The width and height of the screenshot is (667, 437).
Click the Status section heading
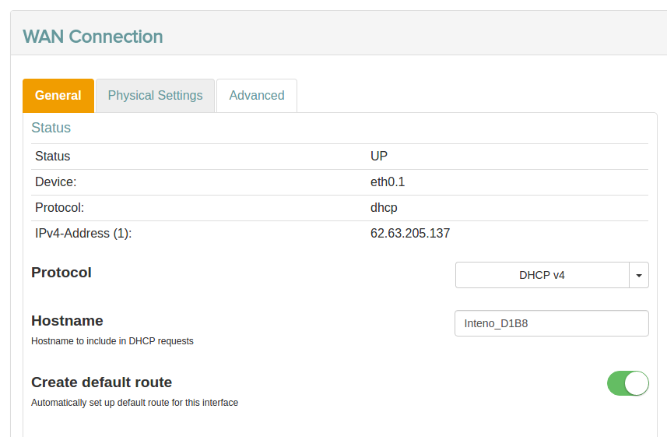(51, 128)
